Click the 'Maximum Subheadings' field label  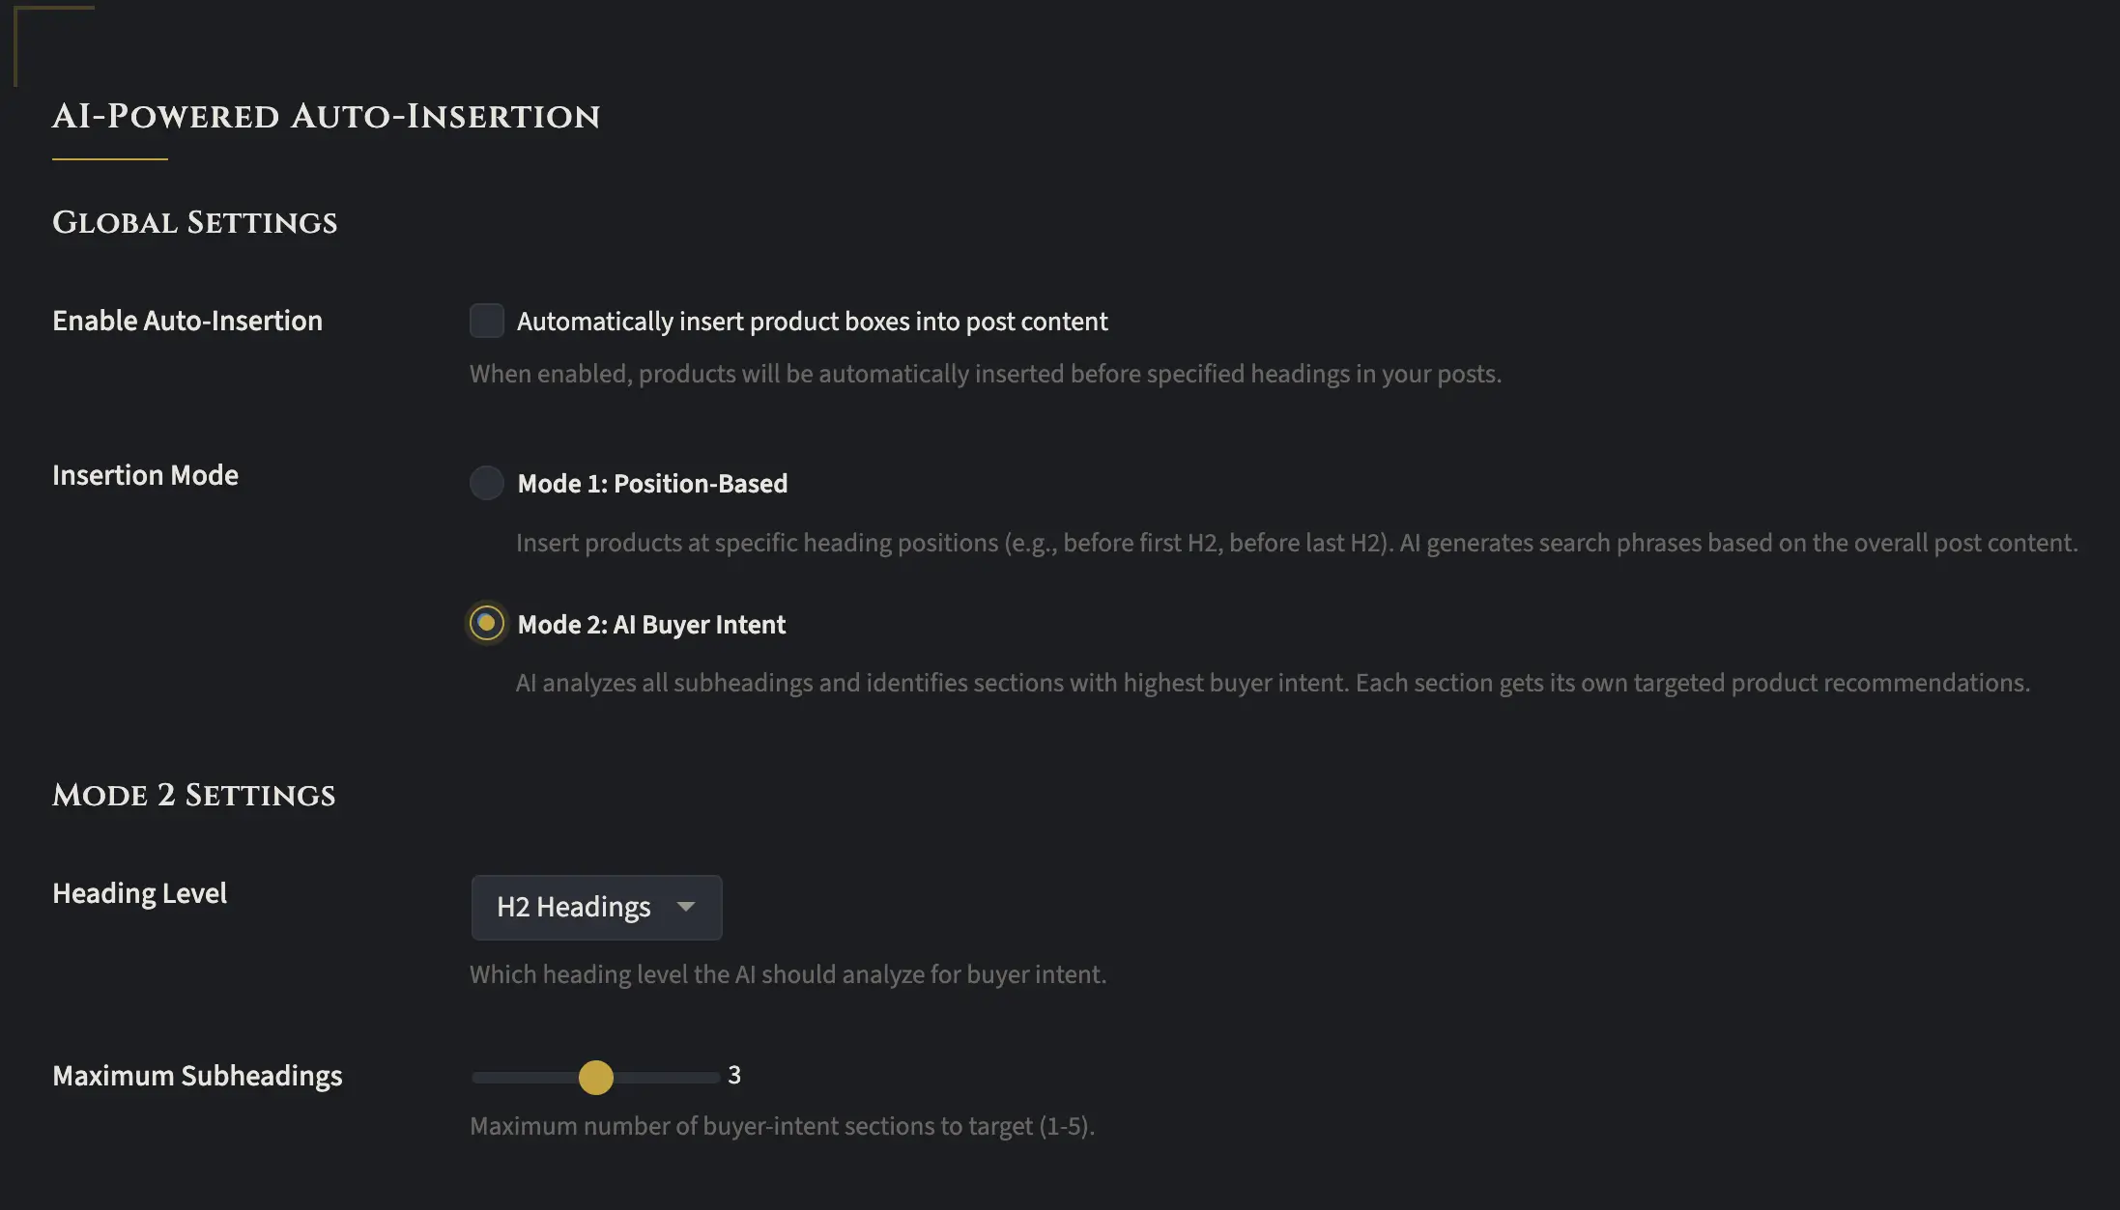pyautogui.click(x=197, y=1076)
